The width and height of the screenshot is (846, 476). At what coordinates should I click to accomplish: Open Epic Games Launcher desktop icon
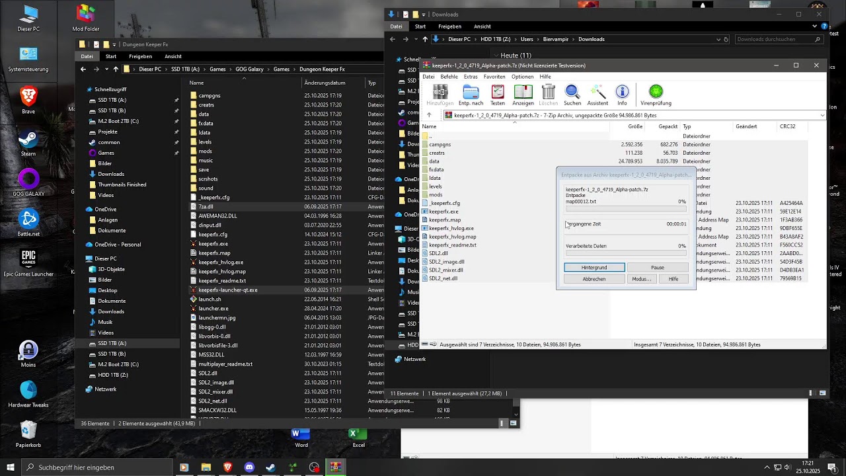coord(28,263)
